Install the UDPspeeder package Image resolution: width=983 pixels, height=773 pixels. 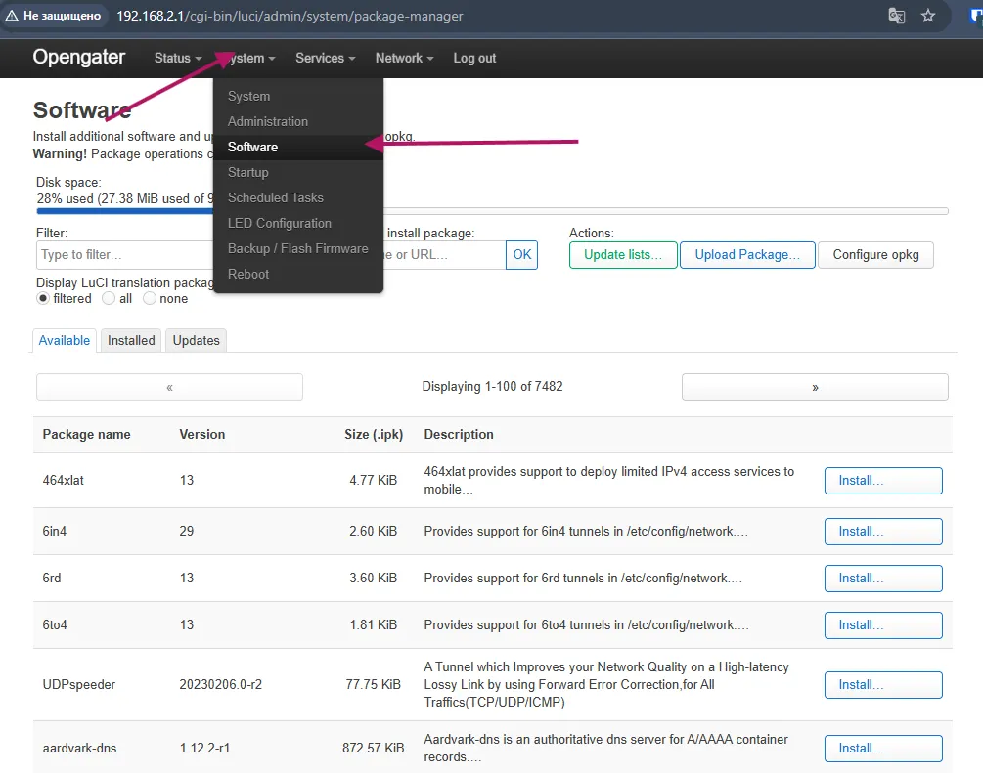pyautogui.click(x=883, y=685)
